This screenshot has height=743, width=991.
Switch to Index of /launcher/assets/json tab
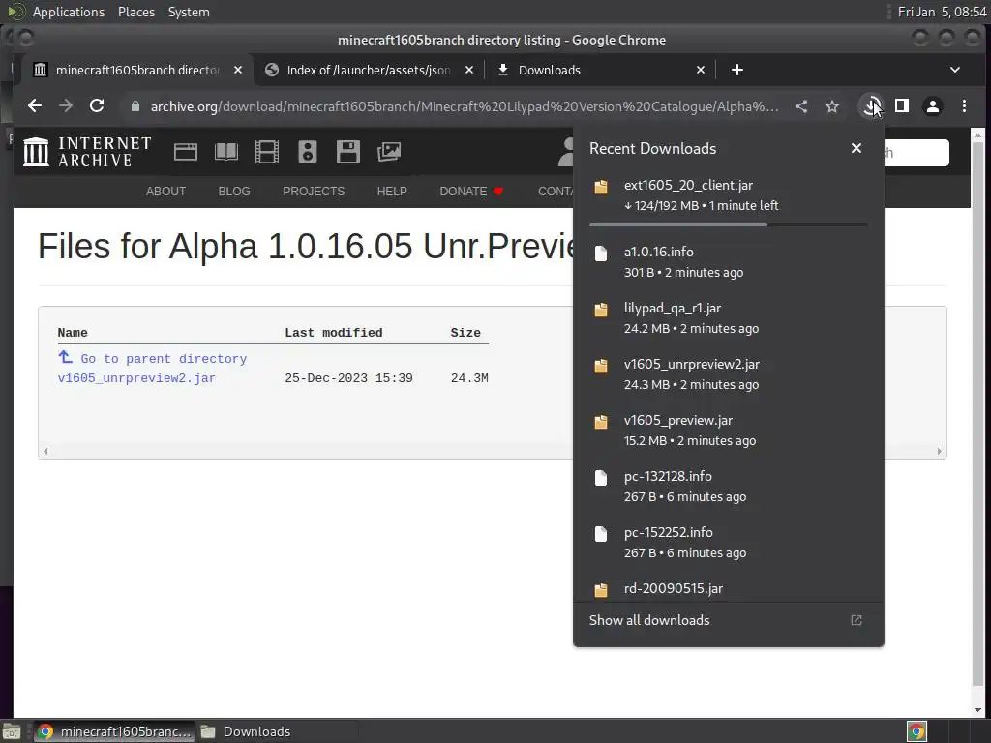pos(369,70)
